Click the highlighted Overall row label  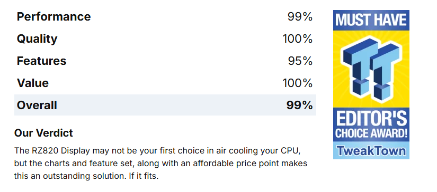click(x=37, y=105)
